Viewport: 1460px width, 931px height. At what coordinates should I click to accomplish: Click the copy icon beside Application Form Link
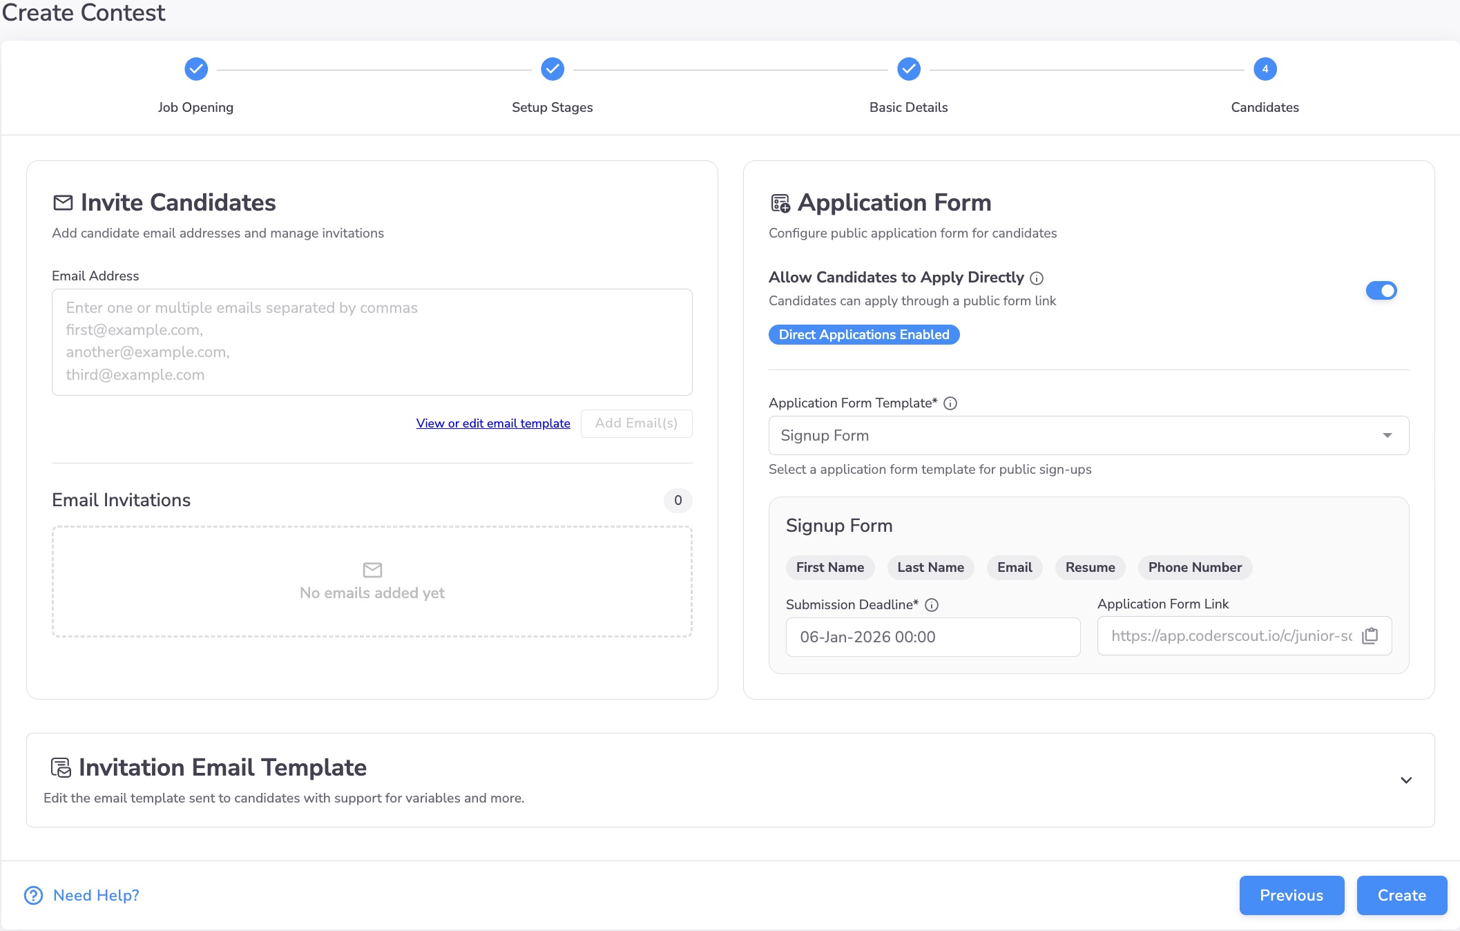coord(1372,636)
